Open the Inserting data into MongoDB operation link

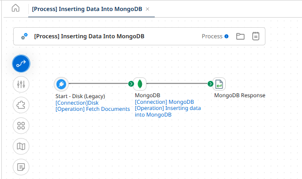(168, 111)
